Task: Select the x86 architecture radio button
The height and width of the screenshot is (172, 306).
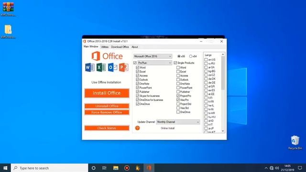Action: pos(179,56)
